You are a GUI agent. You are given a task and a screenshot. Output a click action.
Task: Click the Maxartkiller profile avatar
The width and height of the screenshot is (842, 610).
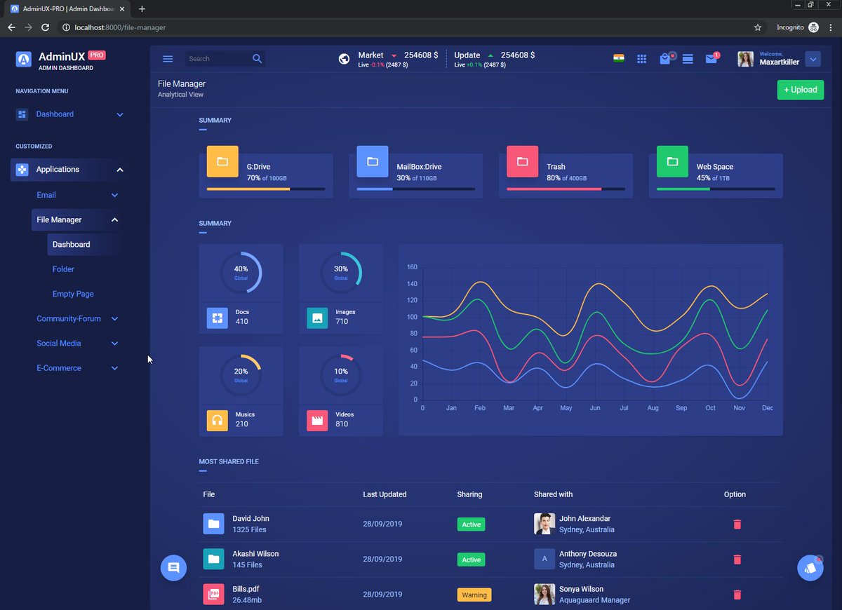click(745, 59)
